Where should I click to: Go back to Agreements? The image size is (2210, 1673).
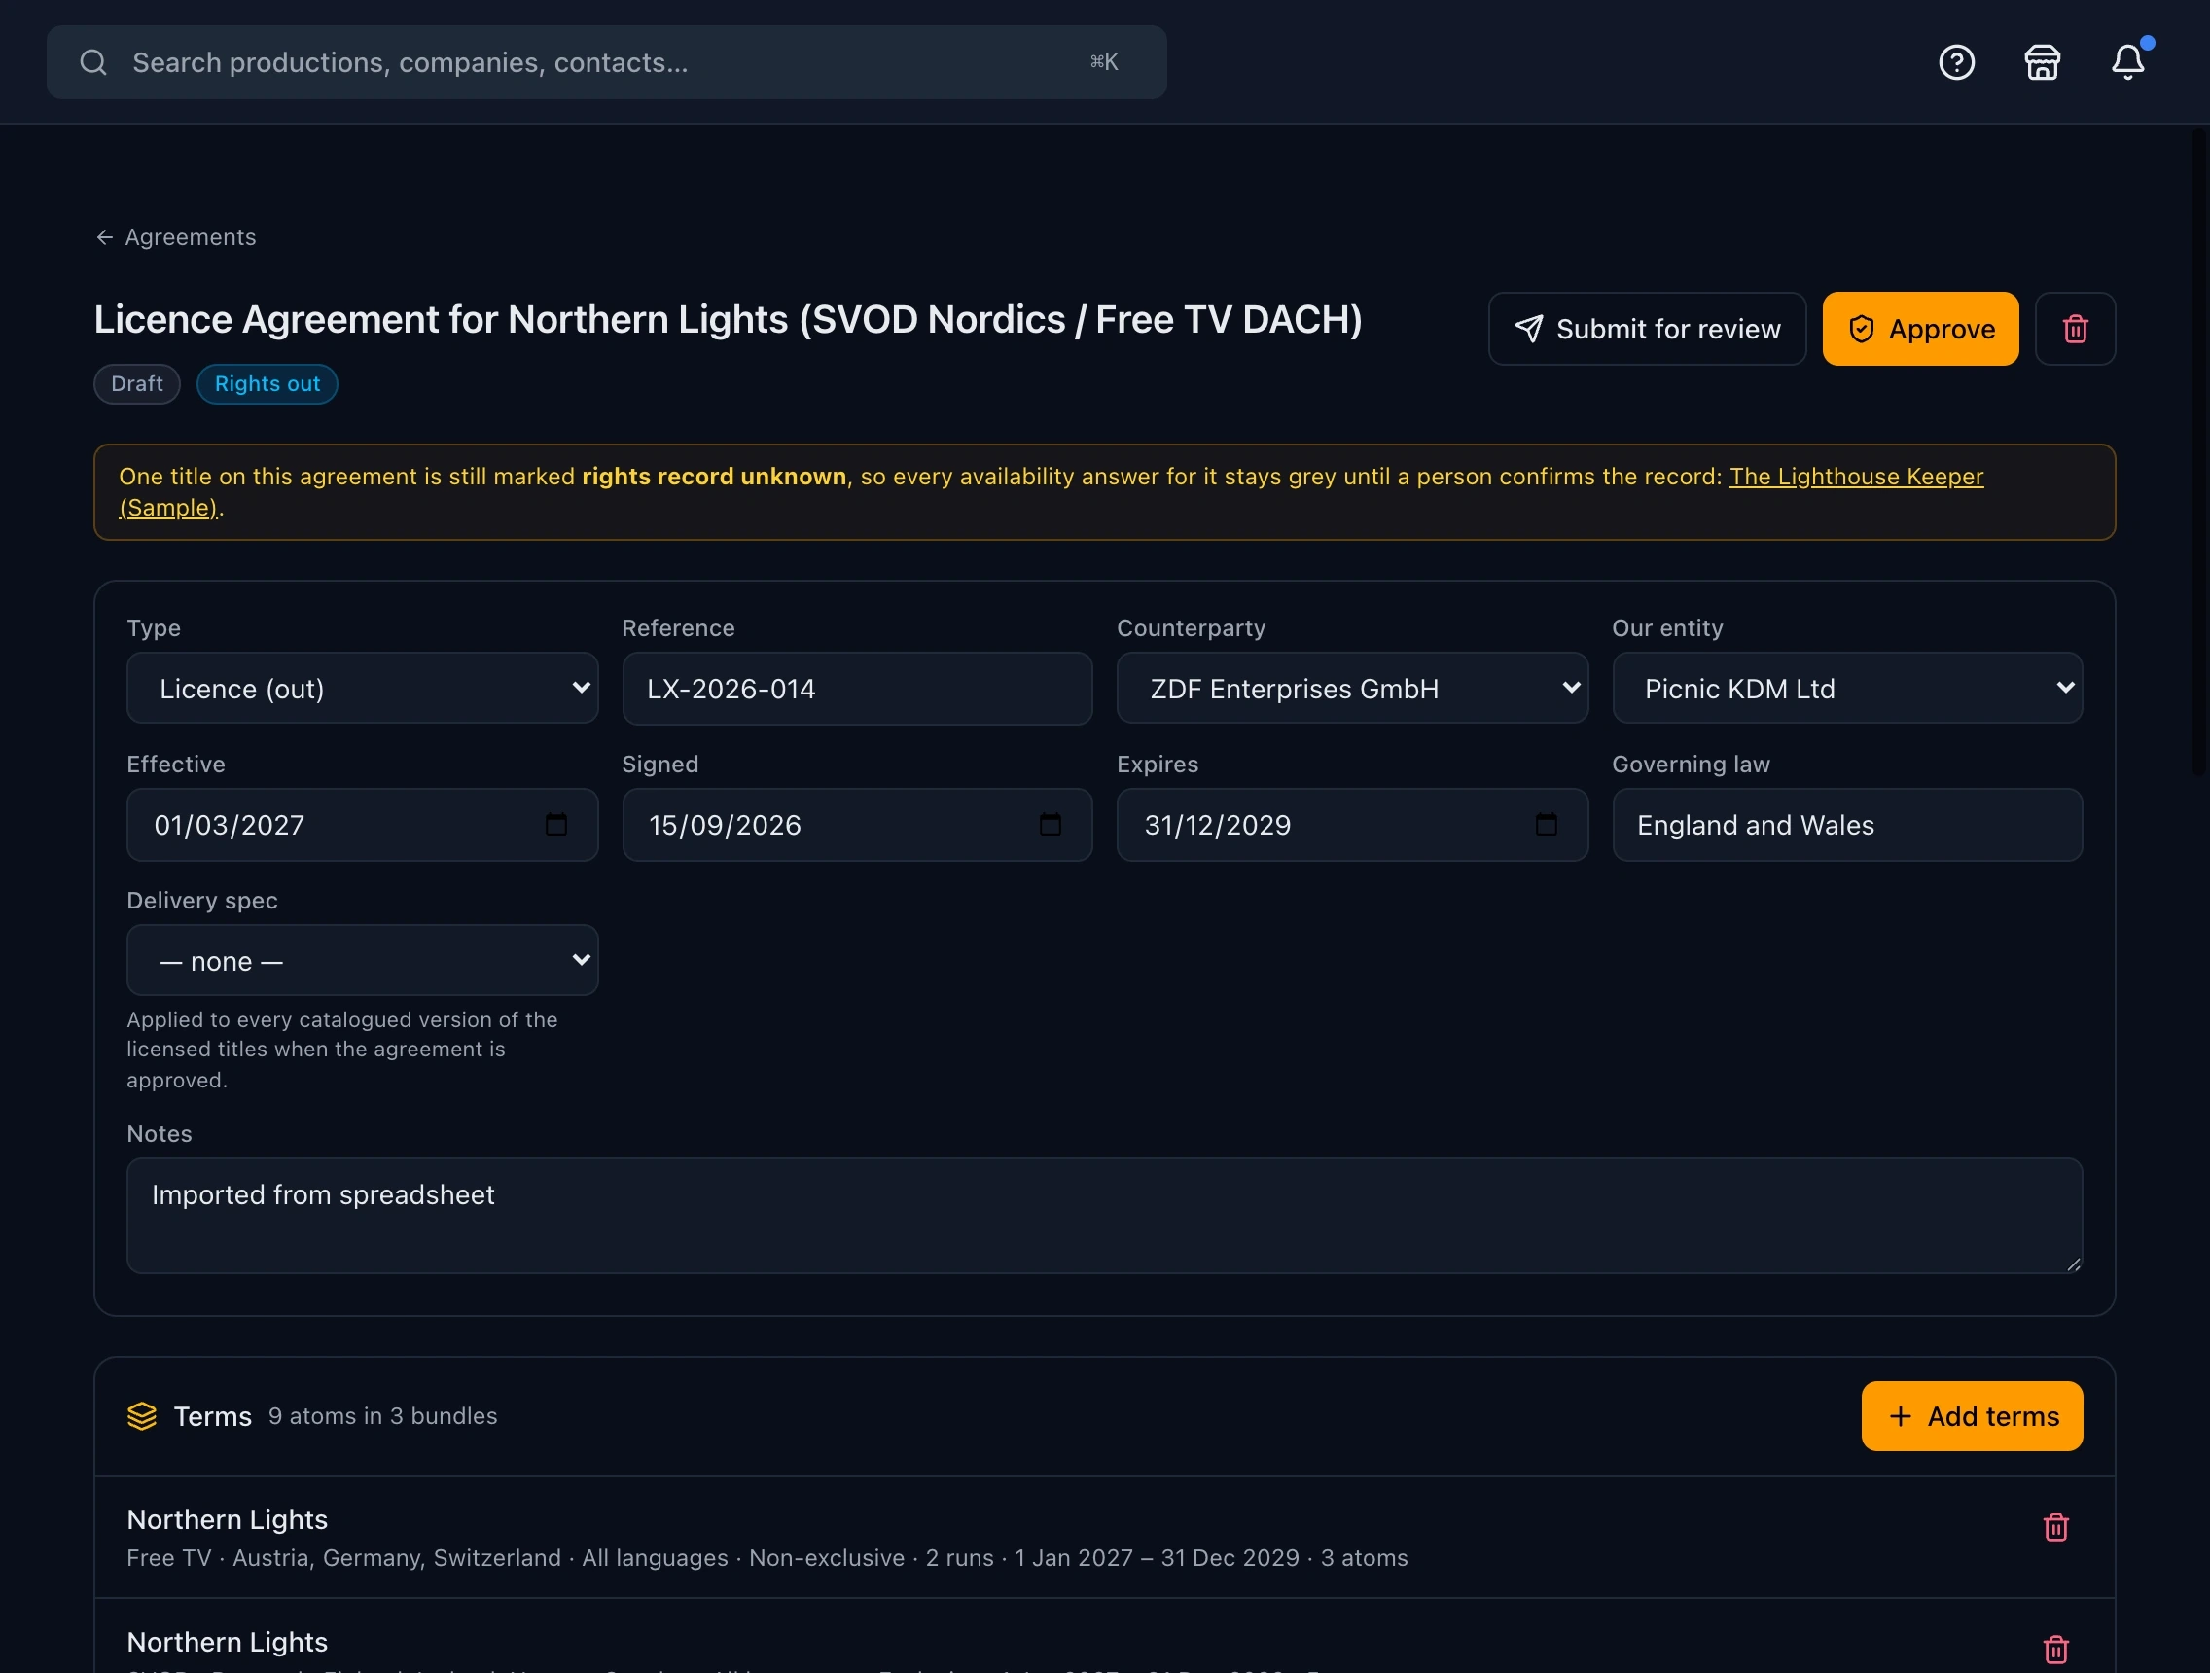[x=176, y=236]
